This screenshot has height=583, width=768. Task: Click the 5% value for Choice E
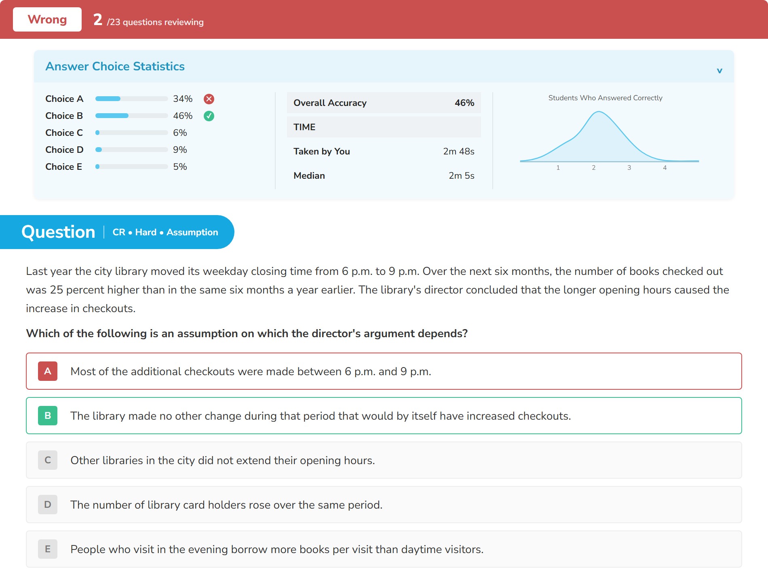pos(180,167)
